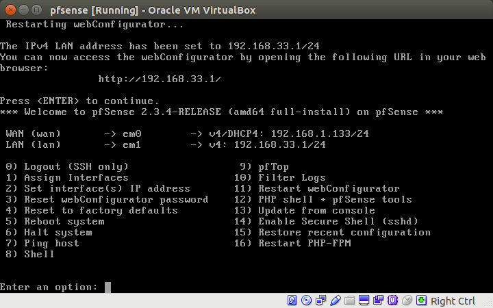Click the green arrow keyboard capture icon
The image size is (493, 308).
pos(421,300)
